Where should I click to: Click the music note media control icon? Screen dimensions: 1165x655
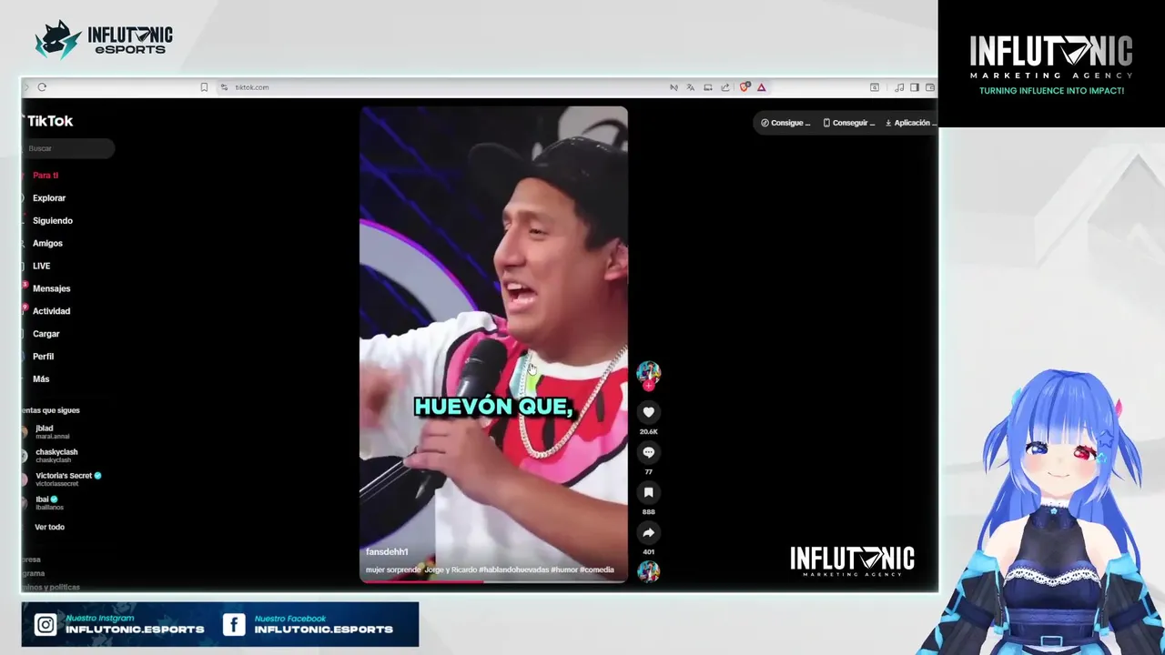(899, 87)
